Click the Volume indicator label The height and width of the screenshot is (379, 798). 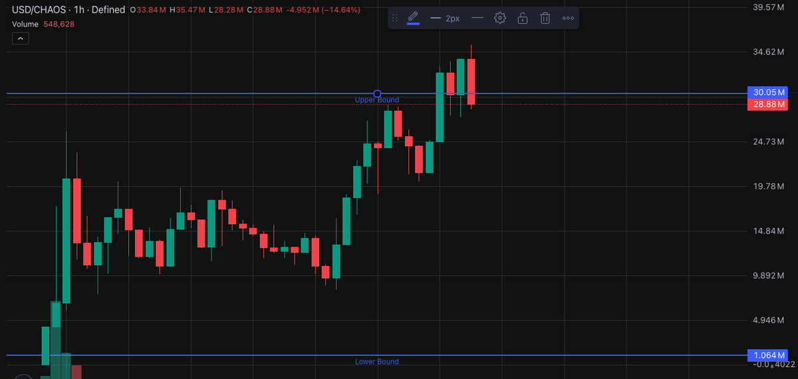pos(26,24)
